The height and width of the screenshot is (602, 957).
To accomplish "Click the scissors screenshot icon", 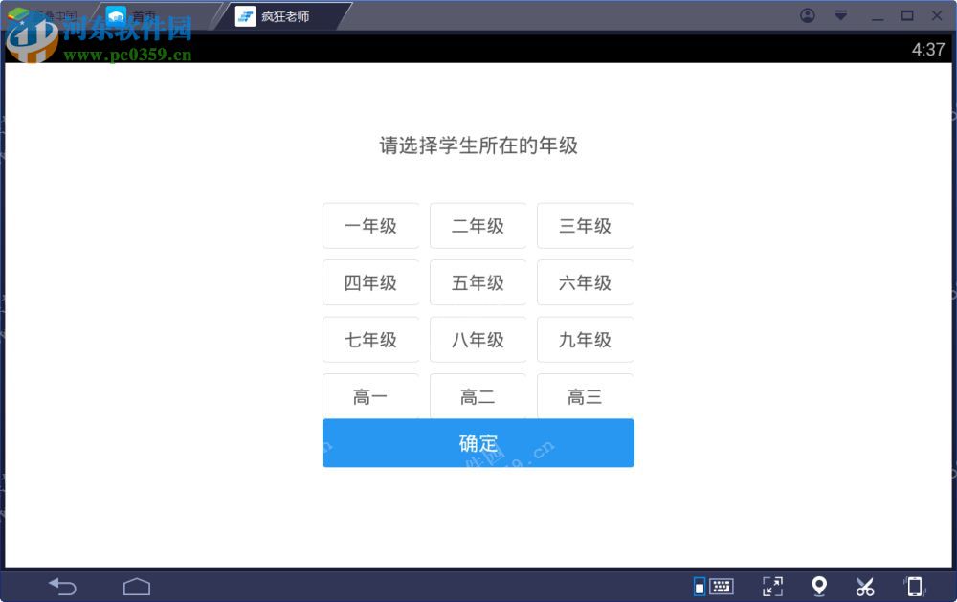I will pos(865,586).
